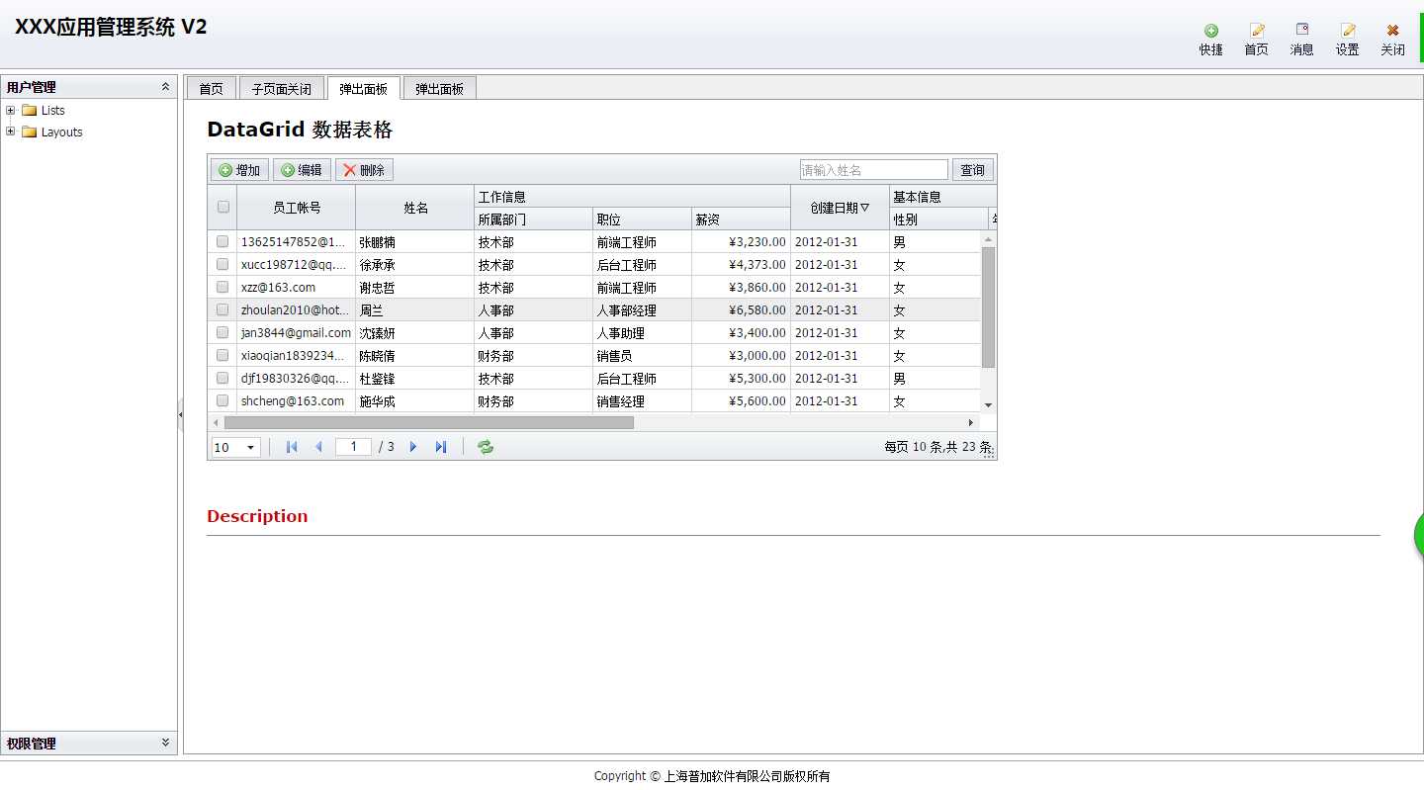1424x790 pixels.
Task: Click the 销售经理 position cell
Action: coord(642,400)
